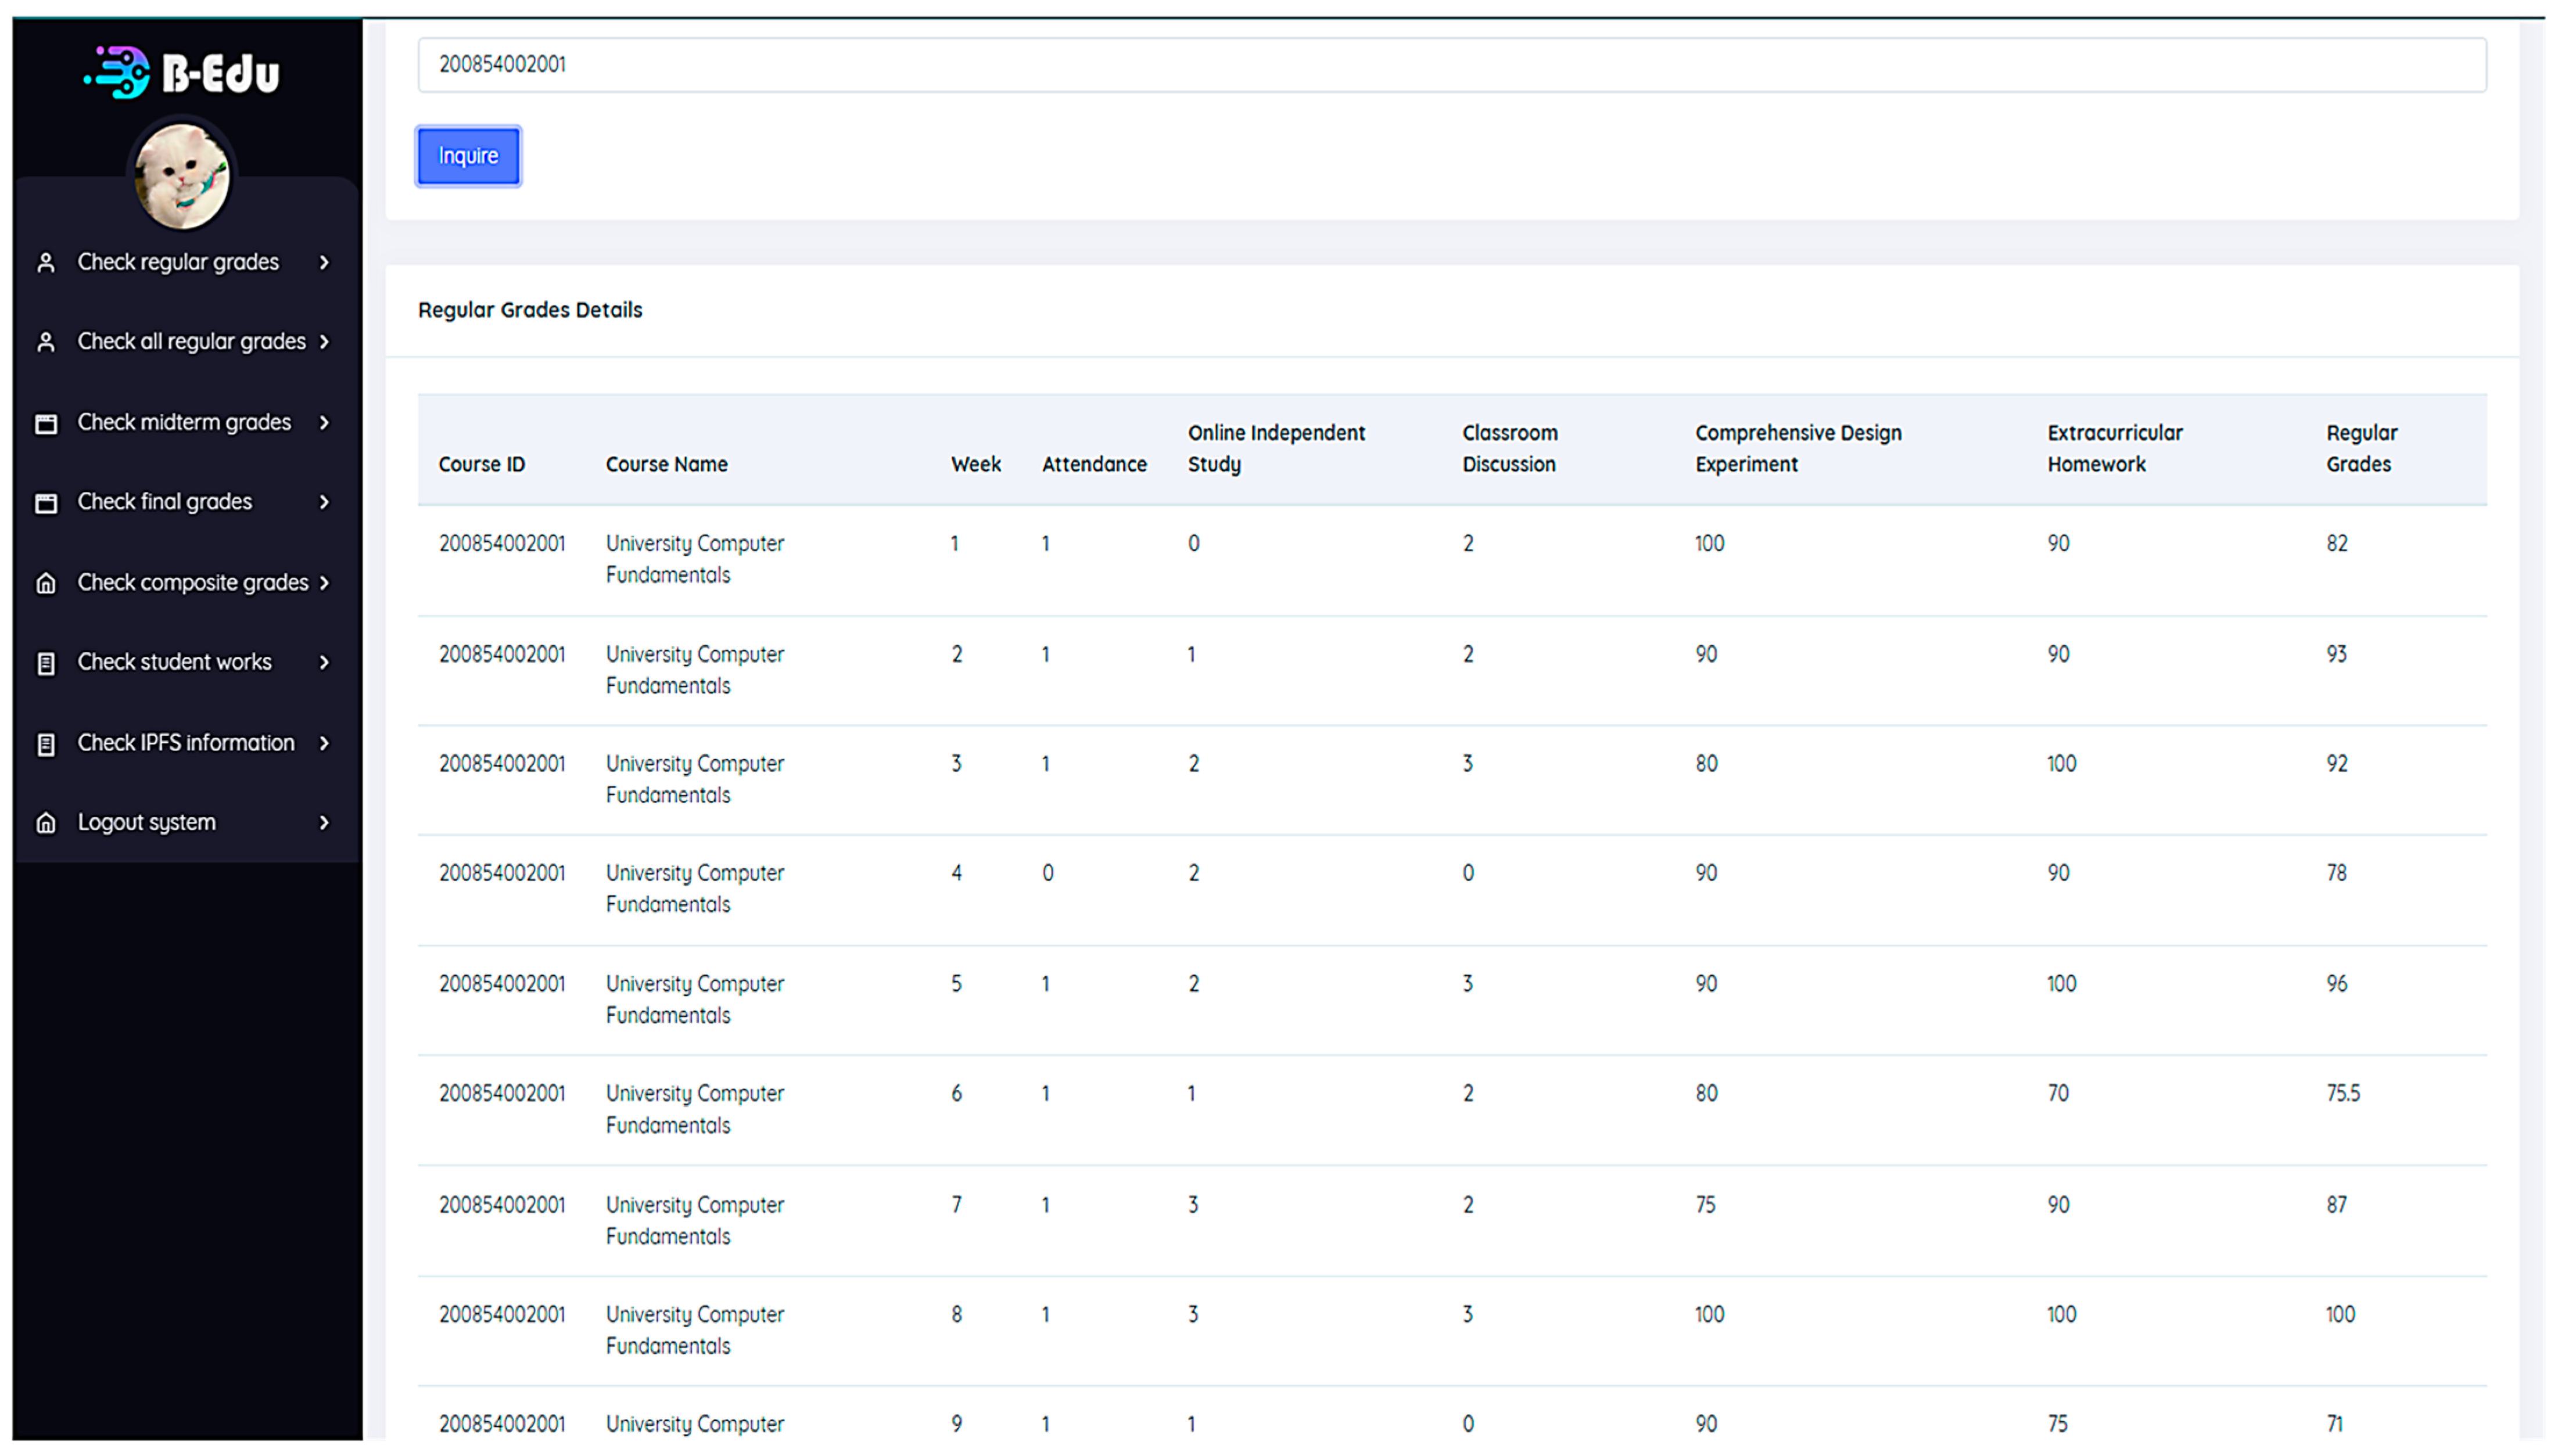
Task: Select the Logout system menu entry
Action: pyautogui.click(x=147, y=822)
